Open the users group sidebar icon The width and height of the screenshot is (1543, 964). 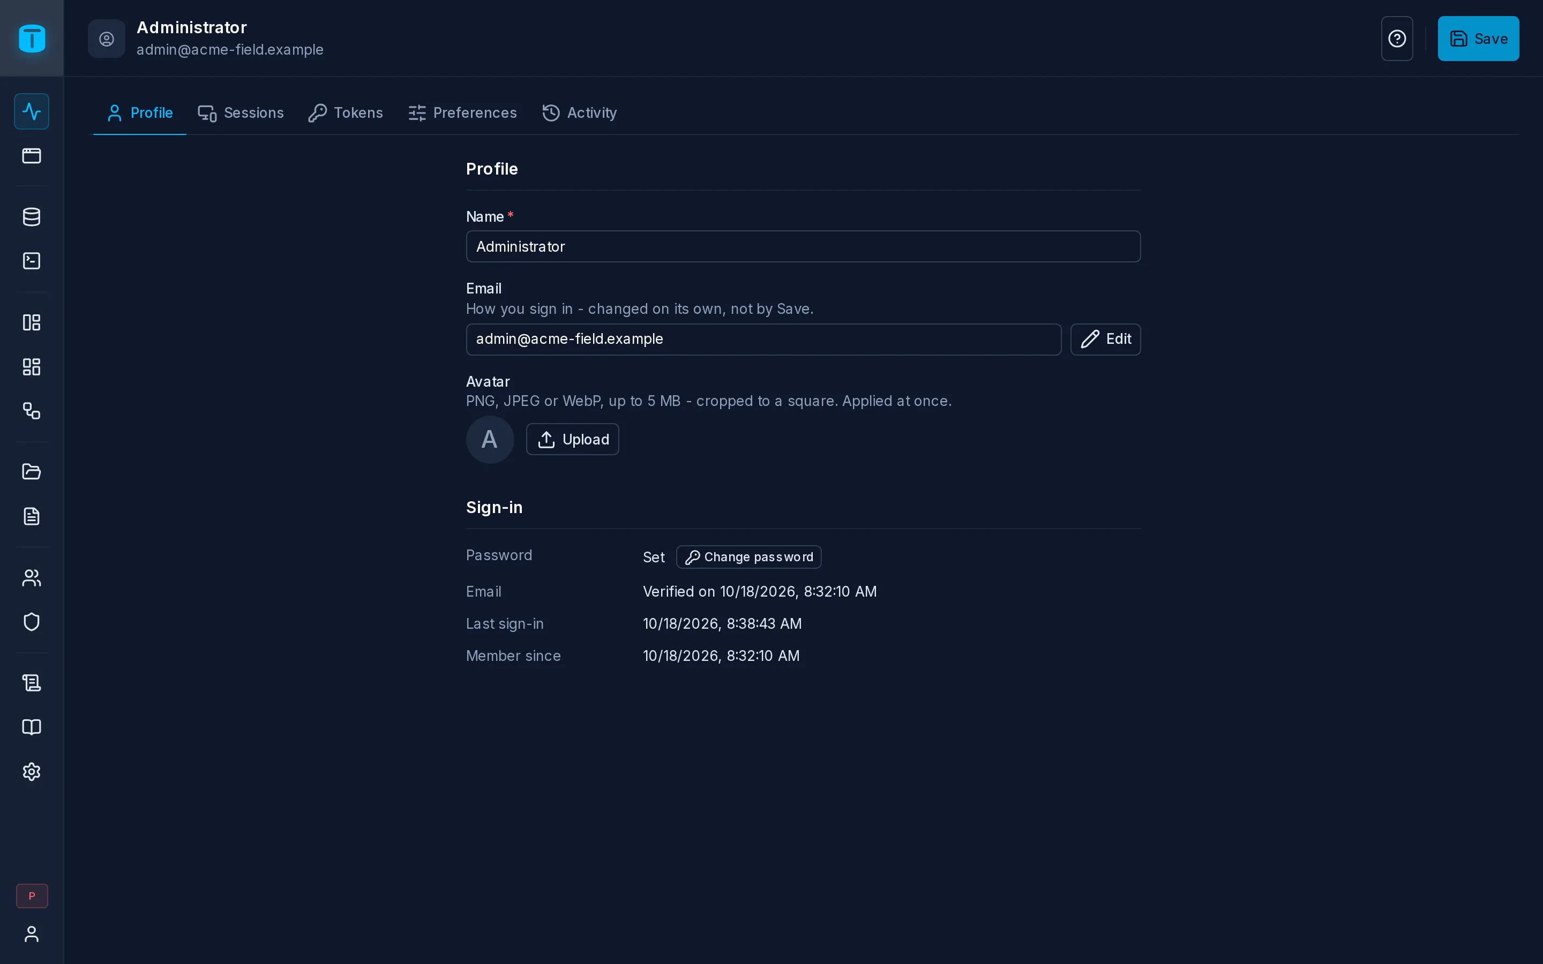pyautogui.click(x=32, y=578)
